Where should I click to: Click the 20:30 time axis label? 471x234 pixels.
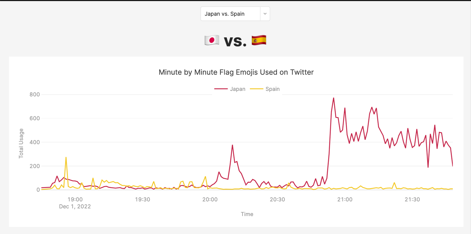coord(277,200)
